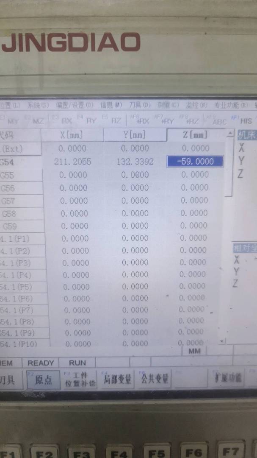Select the MZ toolbar item
257x458 pixels.
[x=38, y=121]
